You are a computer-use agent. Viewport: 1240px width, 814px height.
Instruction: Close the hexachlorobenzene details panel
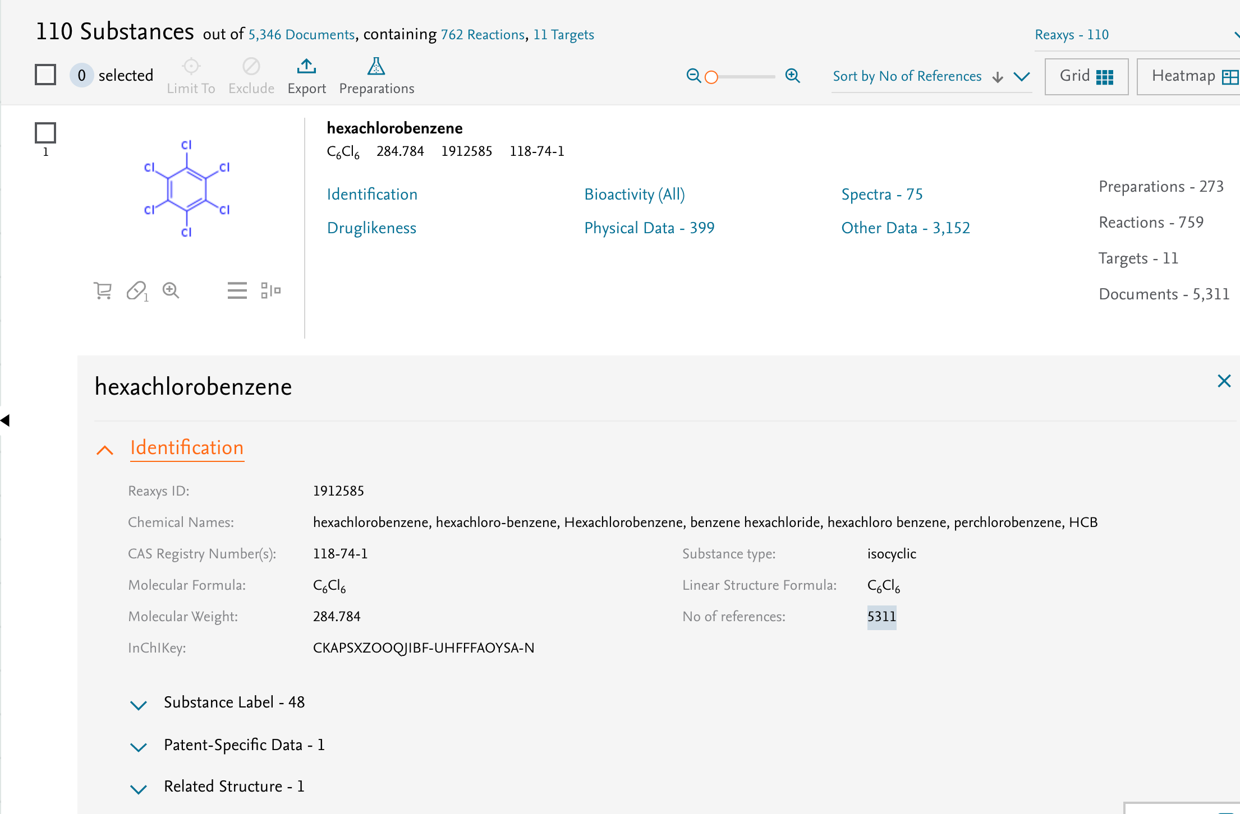1224,381
